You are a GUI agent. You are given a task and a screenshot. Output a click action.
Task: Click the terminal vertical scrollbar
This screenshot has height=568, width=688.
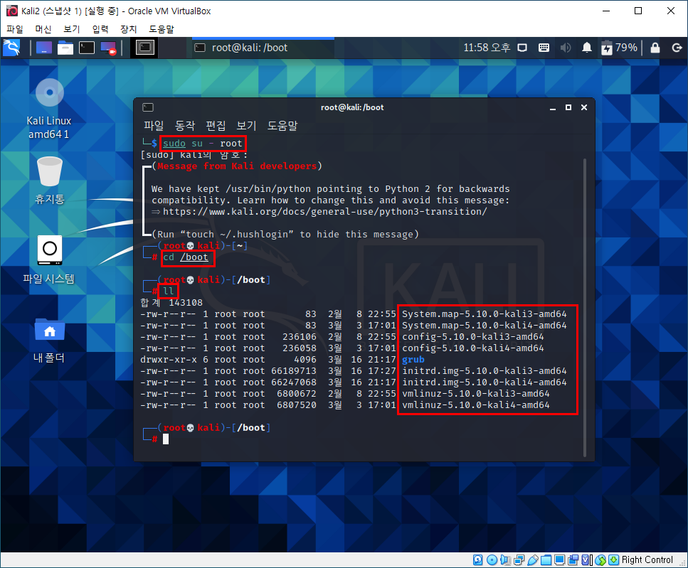tap(585, 307)
